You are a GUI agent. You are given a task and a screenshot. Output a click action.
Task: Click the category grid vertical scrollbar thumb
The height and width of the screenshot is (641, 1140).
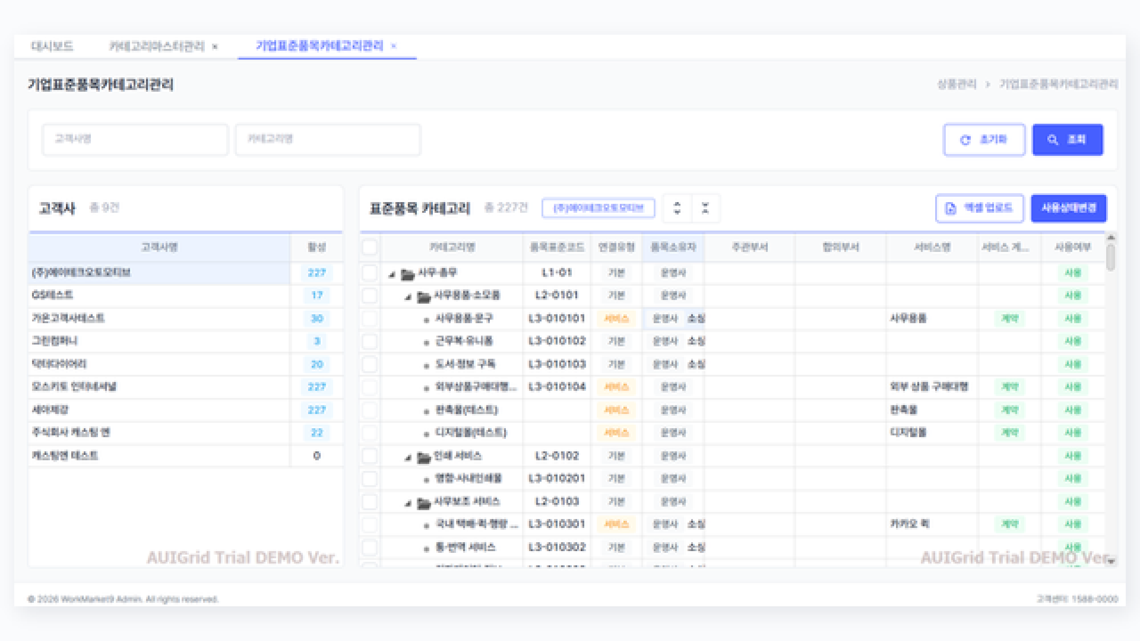(x=1111, y=257)
